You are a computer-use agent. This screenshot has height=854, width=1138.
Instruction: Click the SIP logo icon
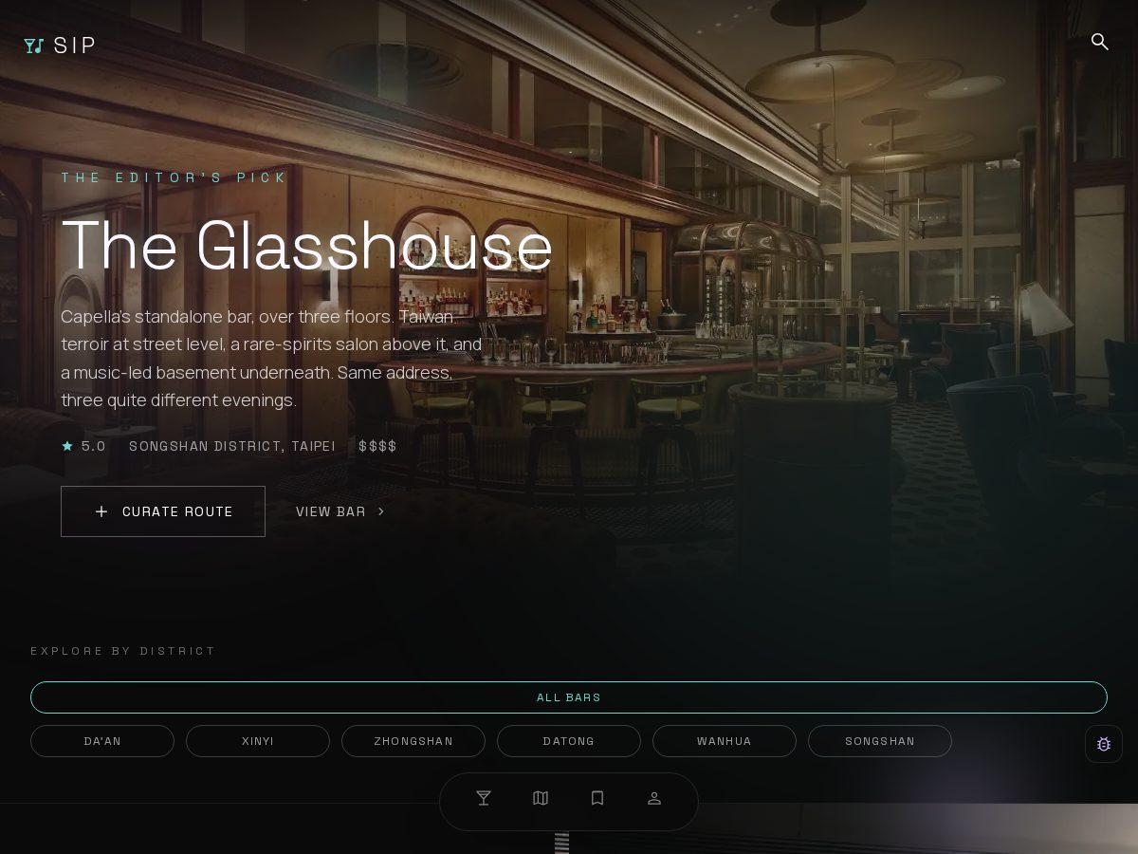coord(34,46)
